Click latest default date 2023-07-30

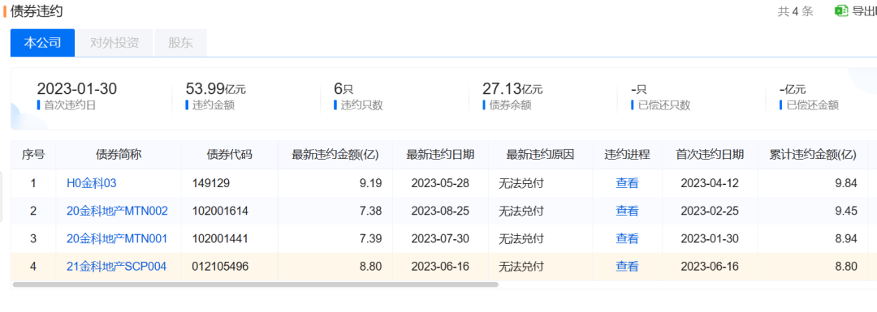[x=440, y=239]
